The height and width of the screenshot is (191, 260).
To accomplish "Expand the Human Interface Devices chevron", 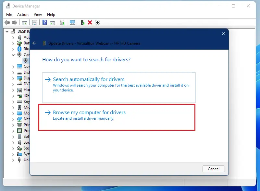I will (13, 90).
